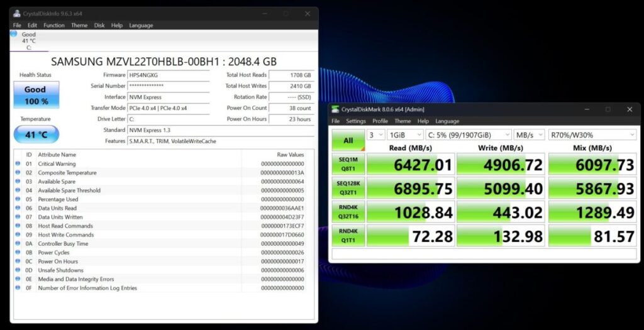This screenshot has height=330, width=644.
Task: Click the blue status orb beside Good 41 °C
Action: (x=14, y=34)
